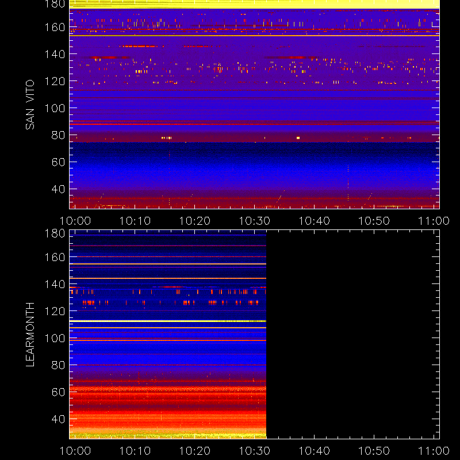Select the 40 tick label on SAN VITO axis
This screenshot has width=460, height=460.
click(59, 189)
